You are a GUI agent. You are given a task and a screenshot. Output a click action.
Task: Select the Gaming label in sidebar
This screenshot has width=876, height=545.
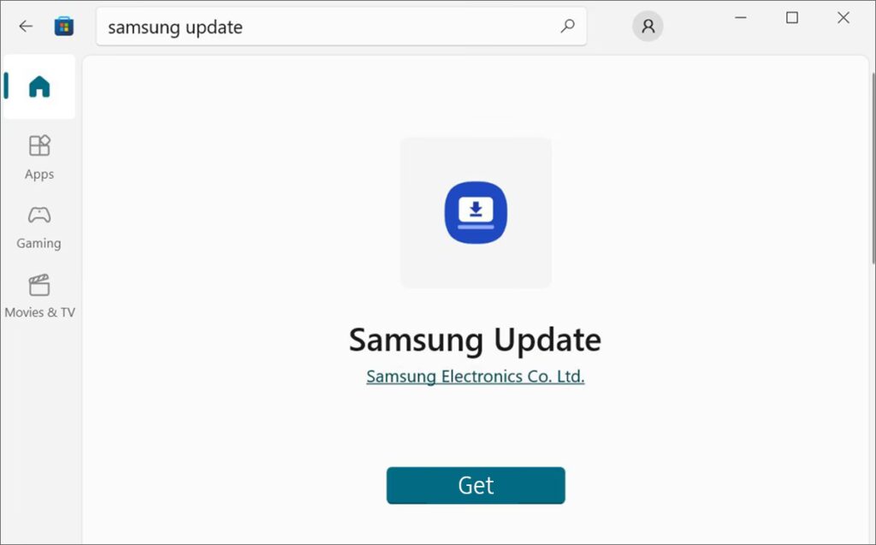[38, 243]
